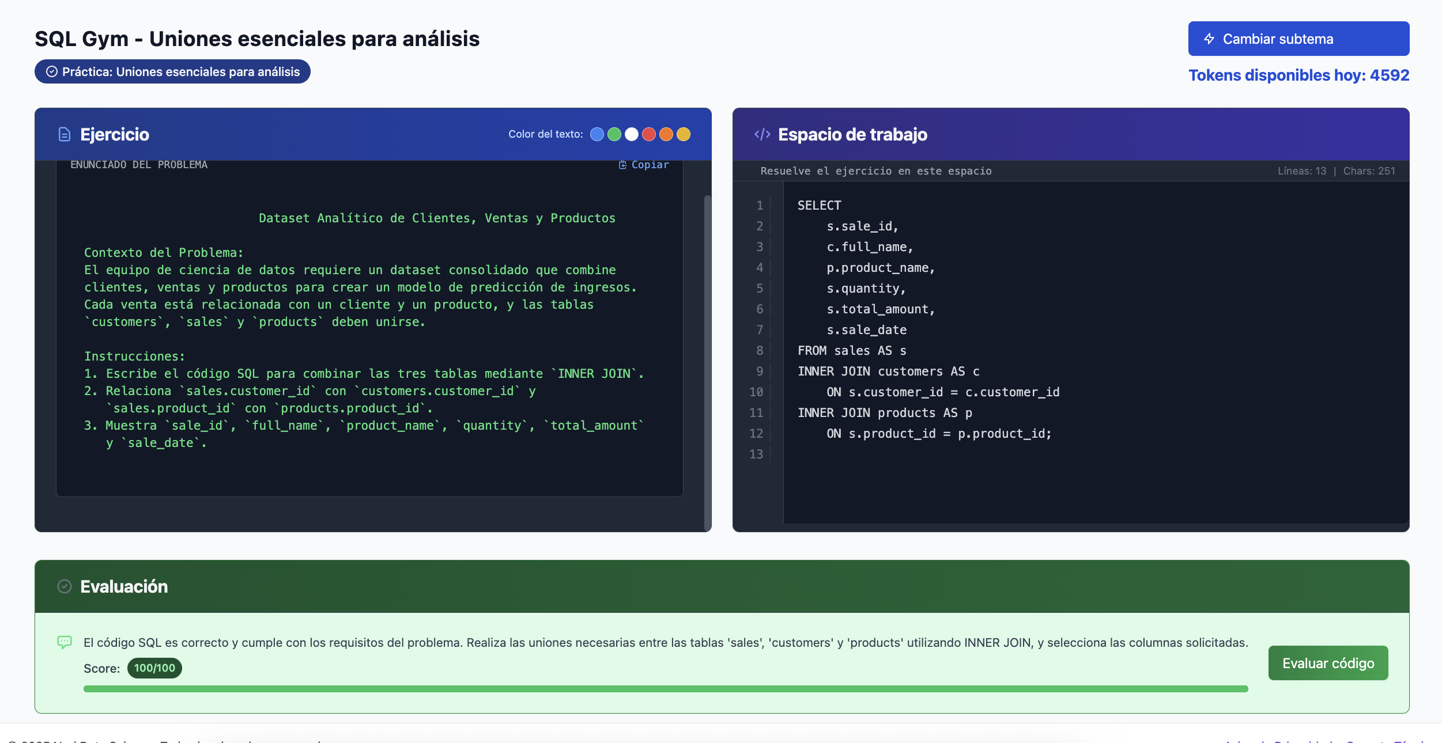
Task: Choose the green text color swatch
Action: tap(614, 134)
